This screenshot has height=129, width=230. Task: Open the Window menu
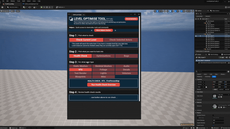coord(13,1)
